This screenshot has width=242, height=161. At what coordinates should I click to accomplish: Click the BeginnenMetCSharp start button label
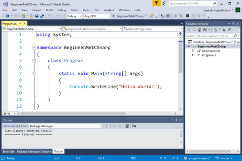pyautogui.click(x=130, y=16)
